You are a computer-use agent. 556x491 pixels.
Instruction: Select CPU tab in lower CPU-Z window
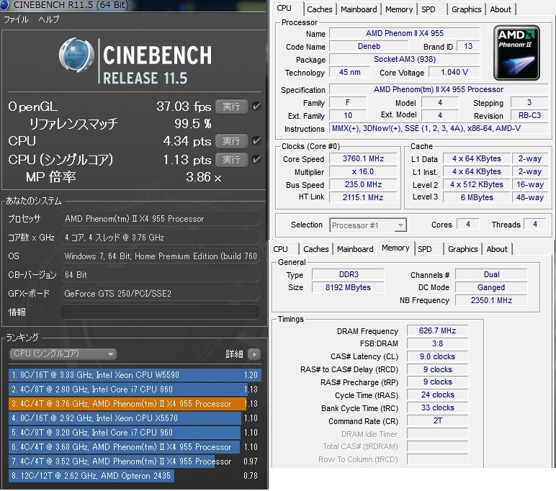(x=280, y=249)
